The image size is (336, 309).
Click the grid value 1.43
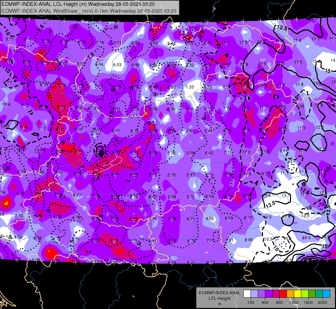(x=20, y=194)
